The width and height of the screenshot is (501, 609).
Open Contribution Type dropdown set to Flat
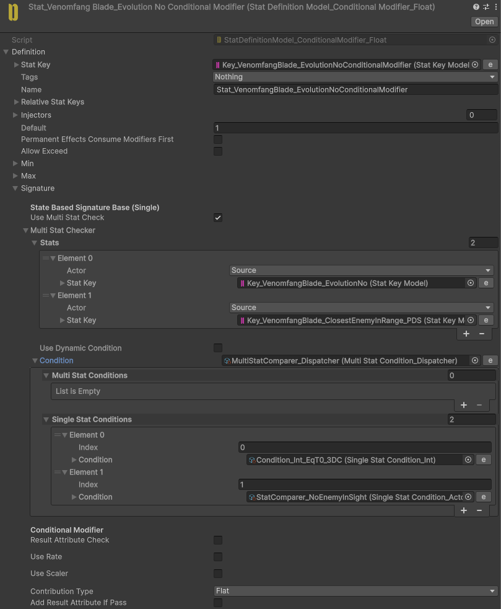click(x=355, y=591)
